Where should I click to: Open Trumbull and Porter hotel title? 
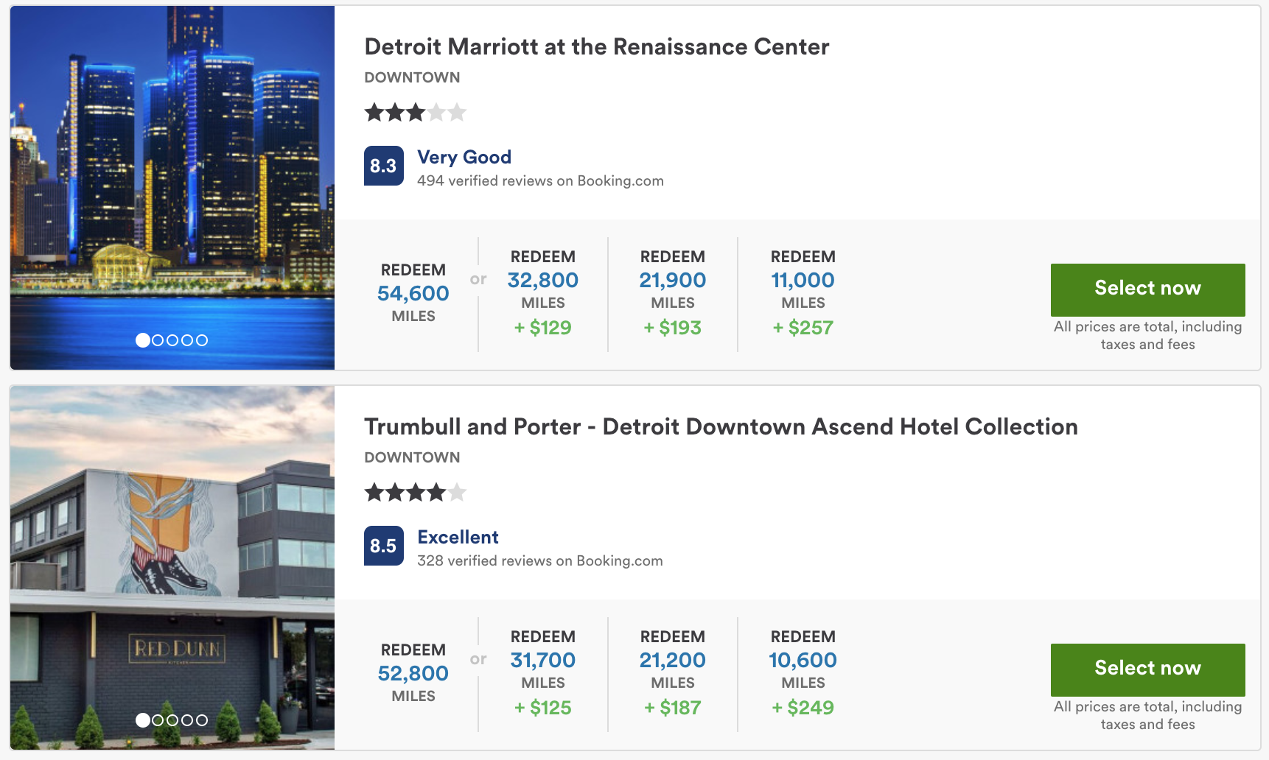pos(721,426)
